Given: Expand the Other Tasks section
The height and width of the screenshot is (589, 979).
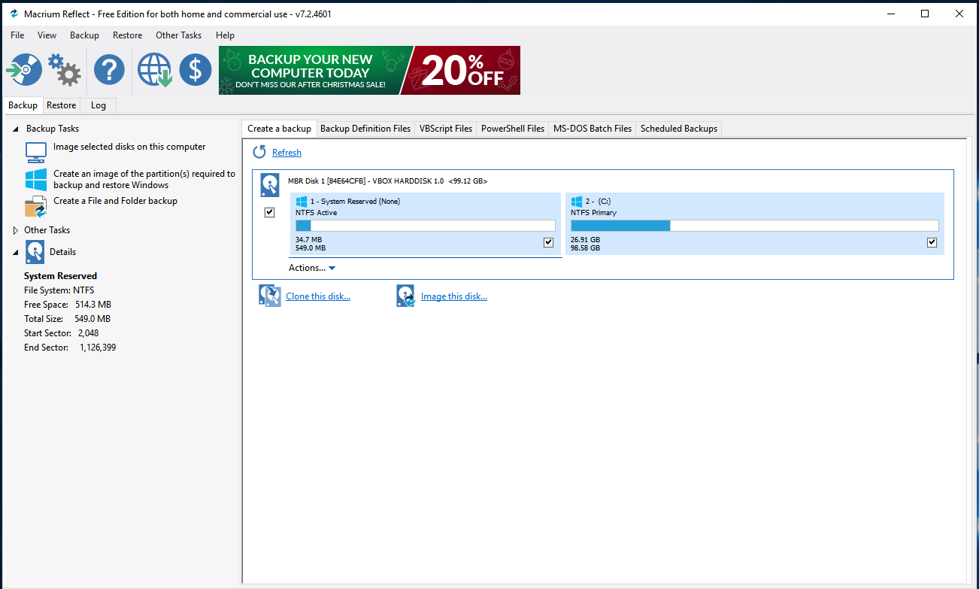Looking at the screenshot, I should [x=16, y=230].
